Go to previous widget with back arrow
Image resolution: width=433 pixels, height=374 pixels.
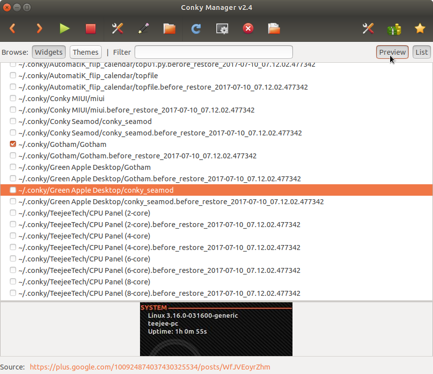(12, 28)
